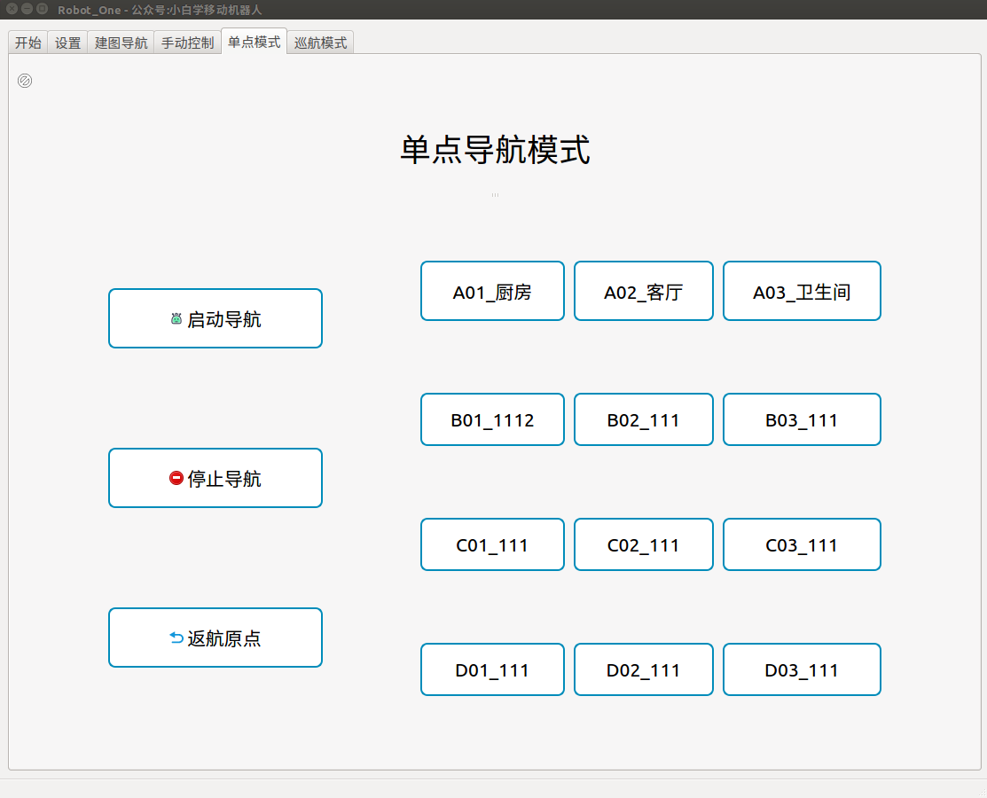Viewport: 987px width, 798px height.
Task: Select destination point B01_1112
Action: coord(492,419)
